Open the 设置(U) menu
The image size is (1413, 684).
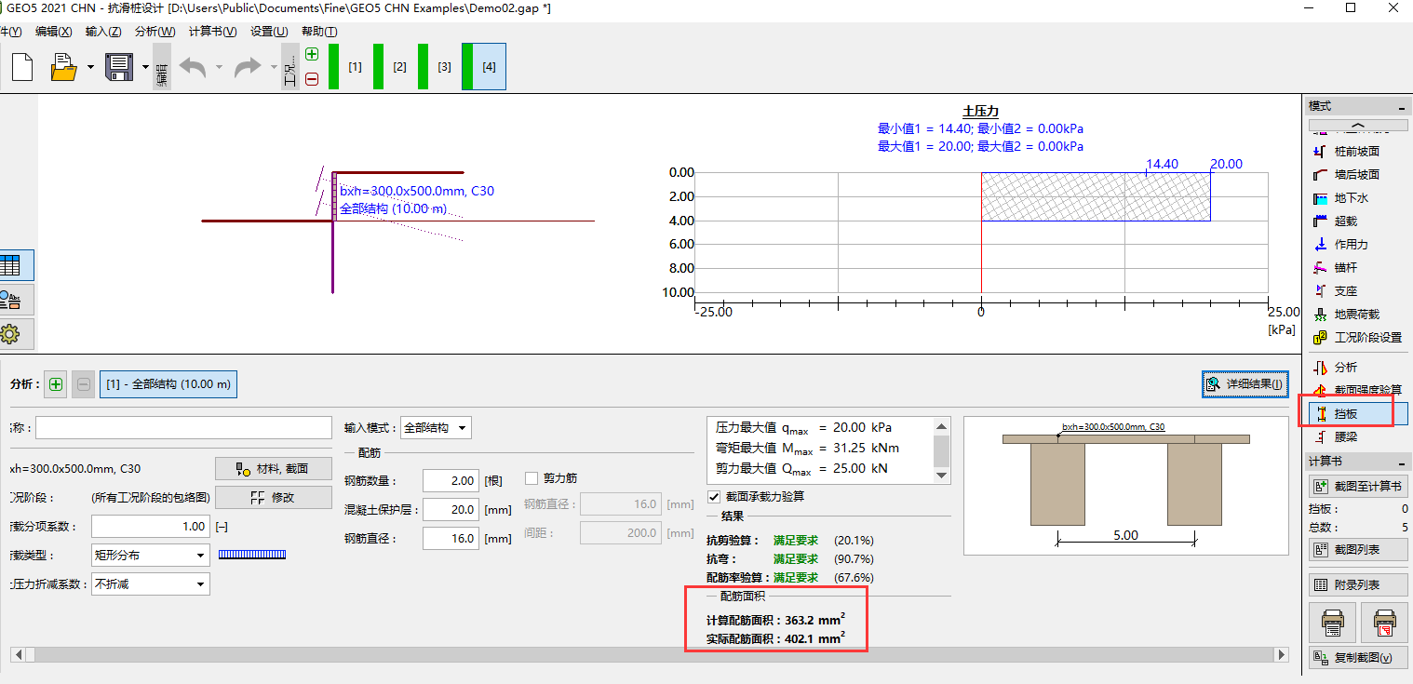click(x=269, y=31)
